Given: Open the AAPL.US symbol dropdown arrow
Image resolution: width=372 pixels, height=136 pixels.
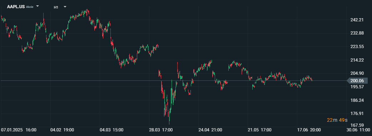Looking at the screenshot, I should (38, 6).
